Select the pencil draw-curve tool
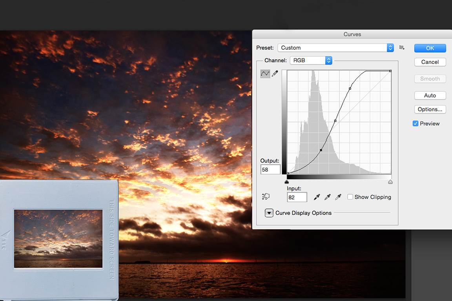Screen dimensions: 452x301 click(275, 73)
